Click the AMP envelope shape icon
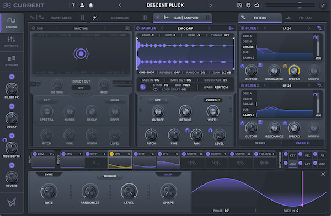Screen dimensions: 331x216 coord(51,154)
